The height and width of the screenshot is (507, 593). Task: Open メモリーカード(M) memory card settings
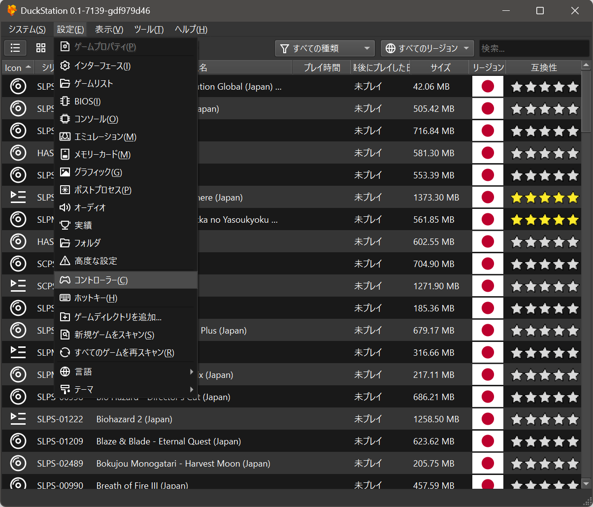click(x=126, y=154)
